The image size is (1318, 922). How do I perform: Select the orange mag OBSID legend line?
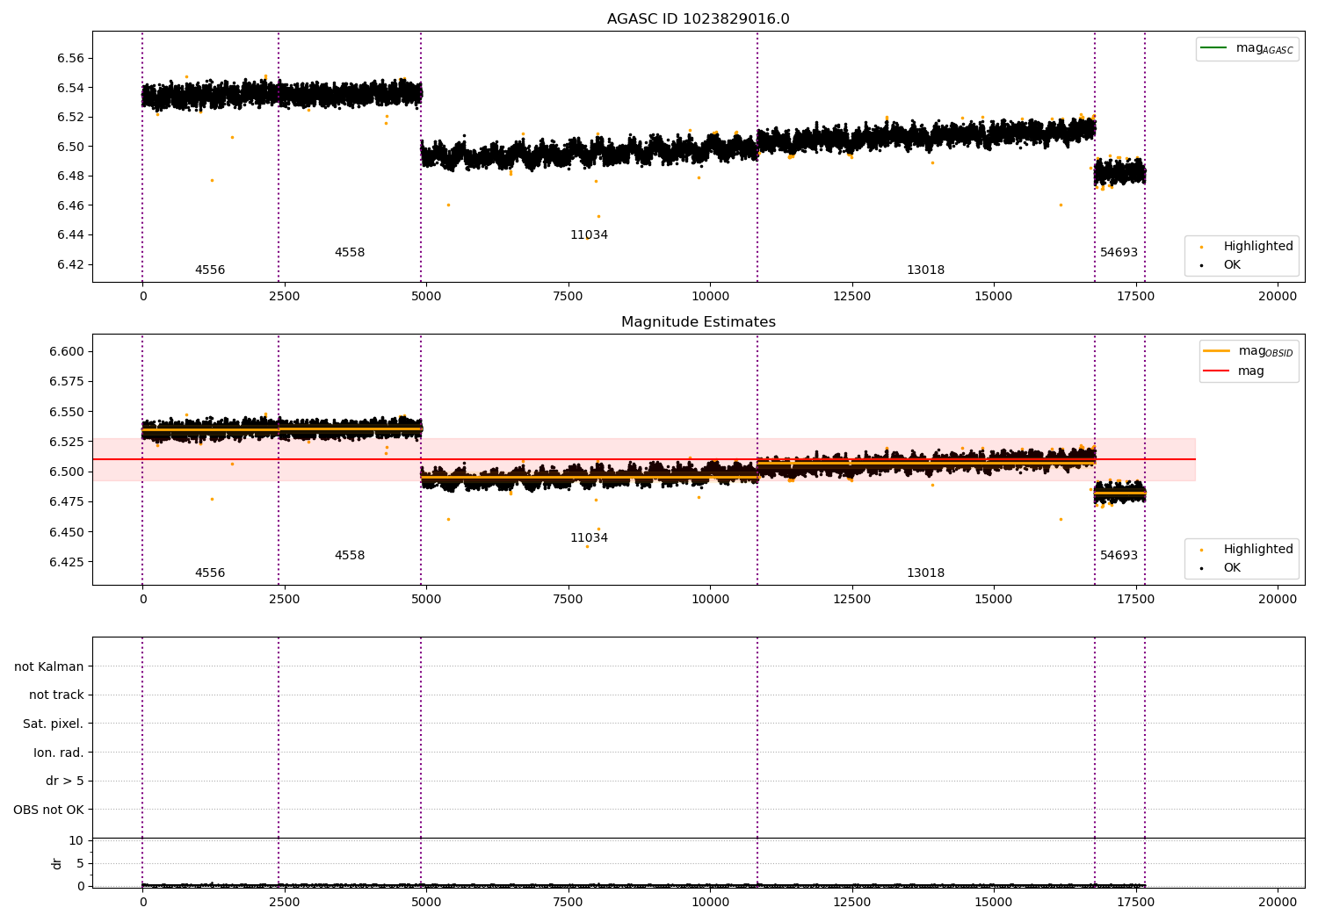coord(1216,350)
